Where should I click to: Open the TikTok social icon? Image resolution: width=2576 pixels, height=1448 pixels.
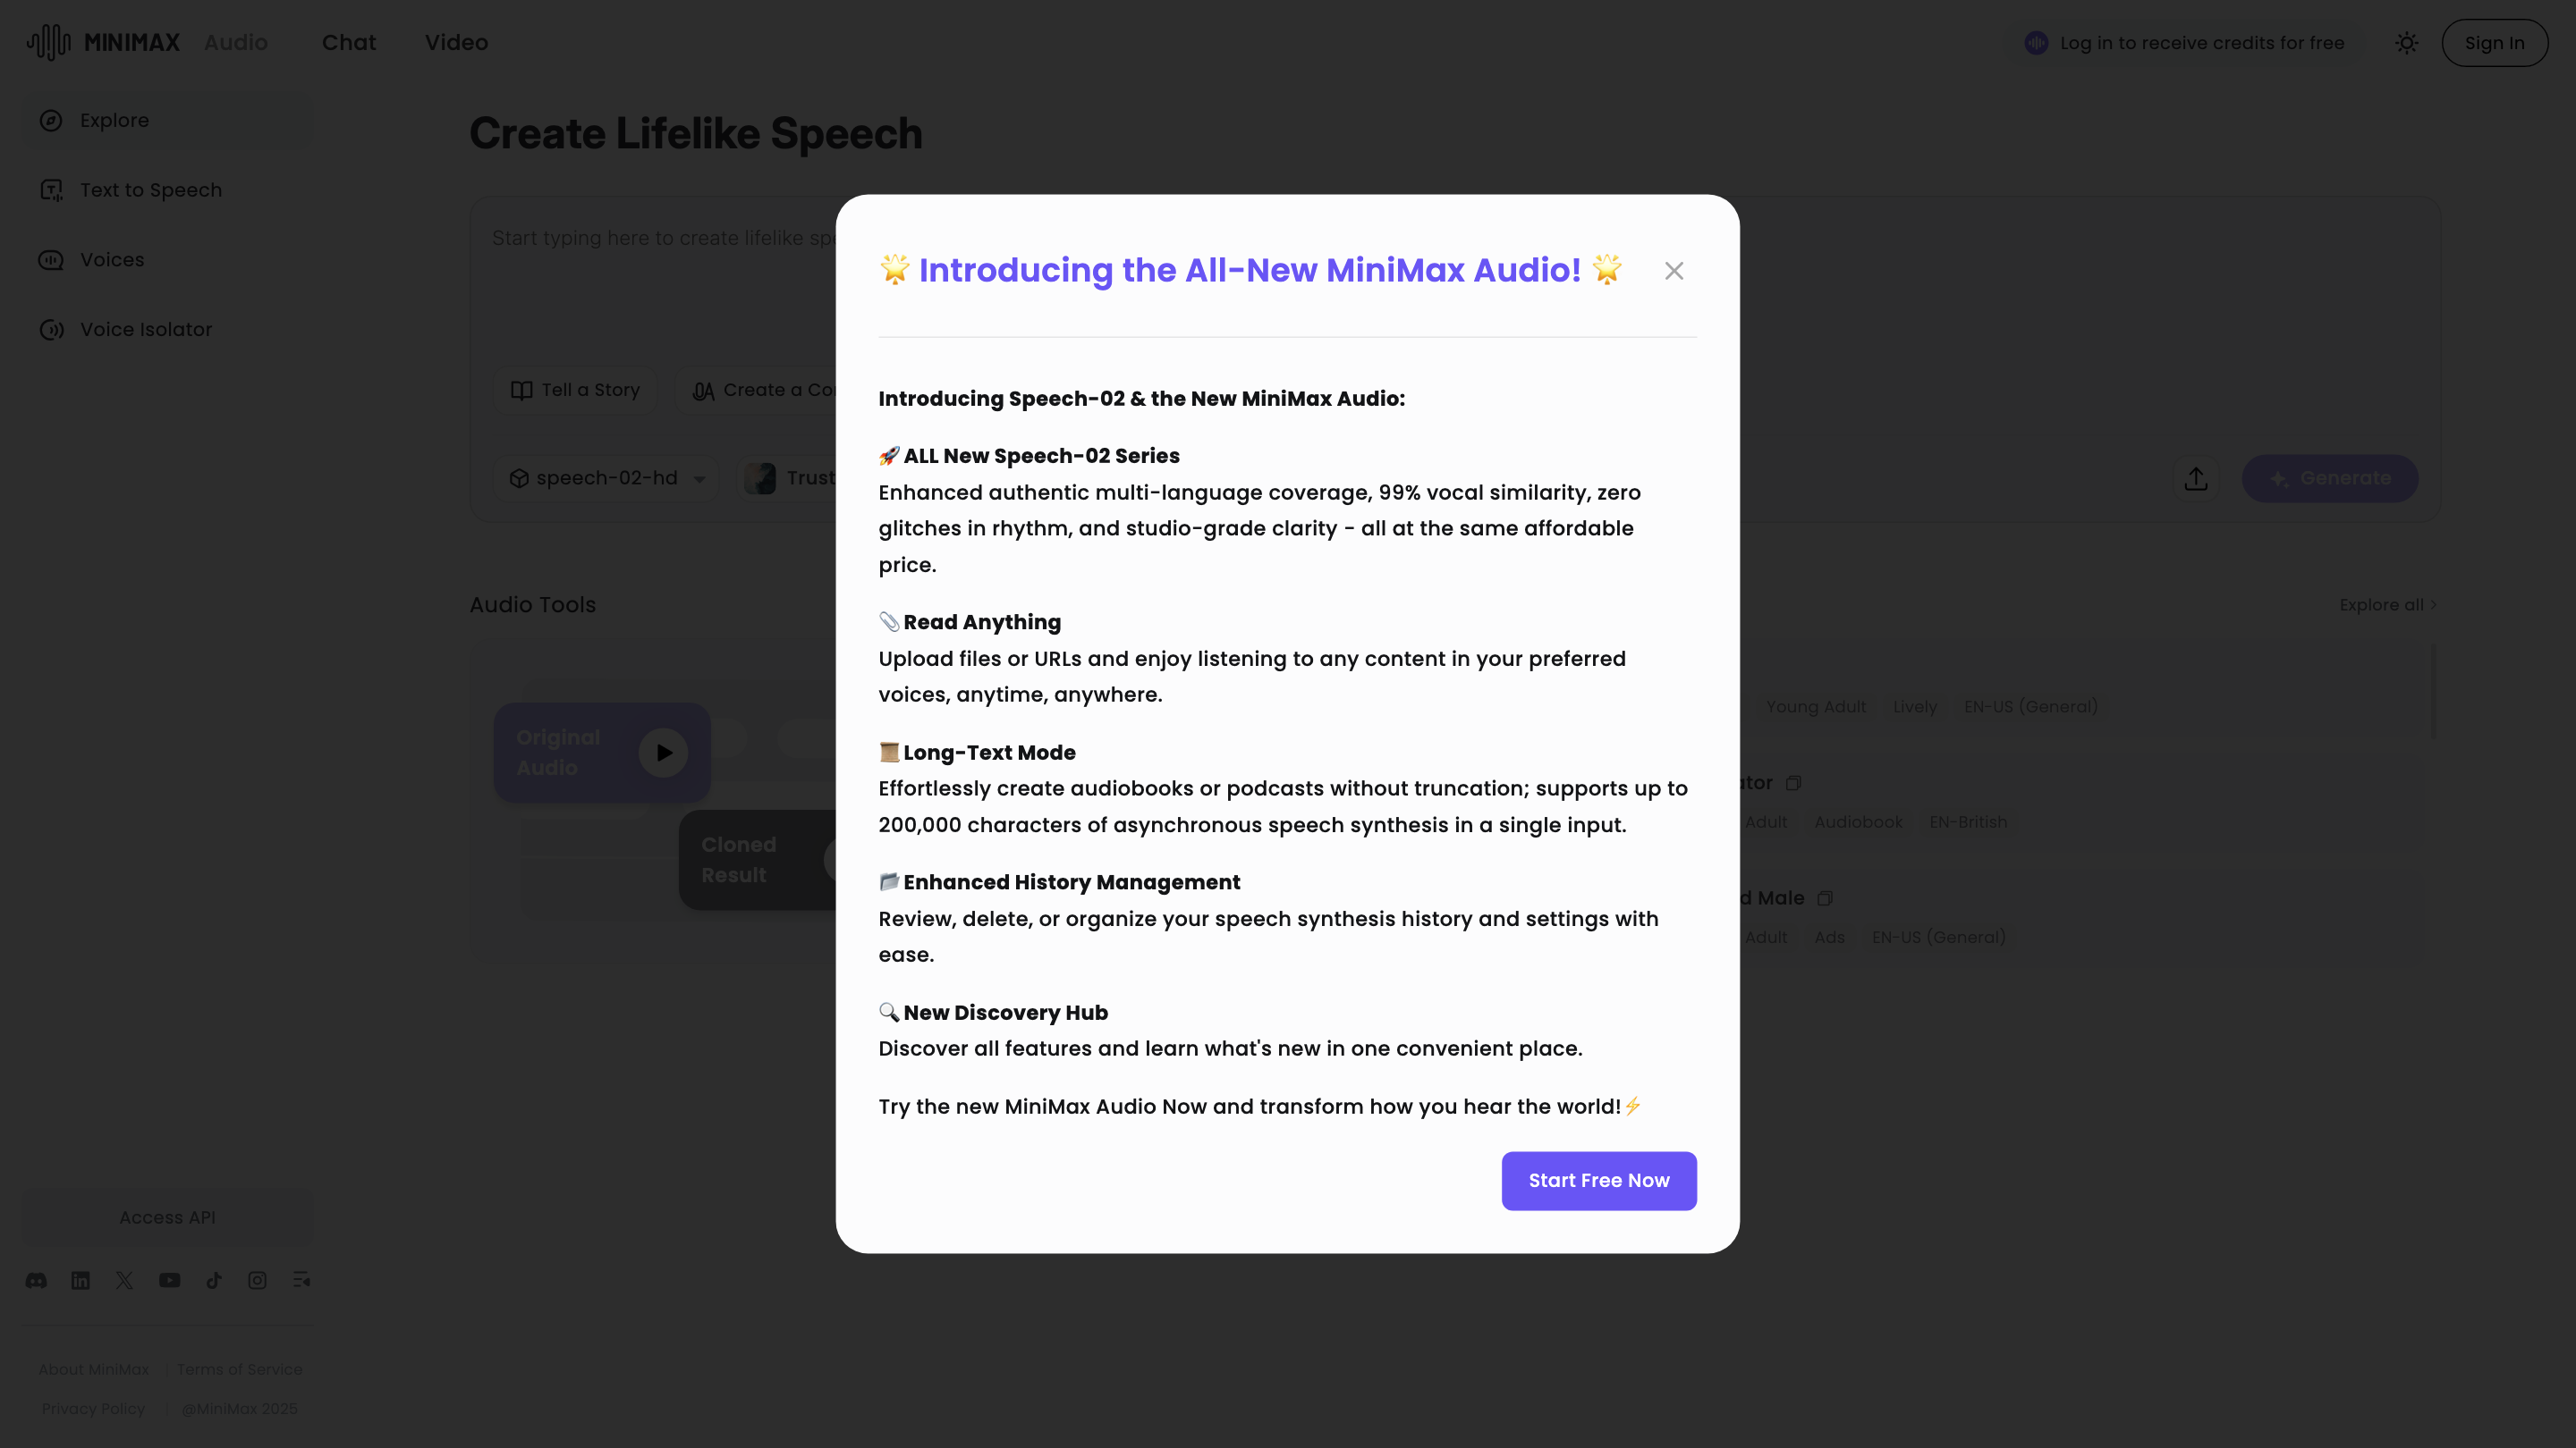pyautogui.click(x=214, y=1280)
